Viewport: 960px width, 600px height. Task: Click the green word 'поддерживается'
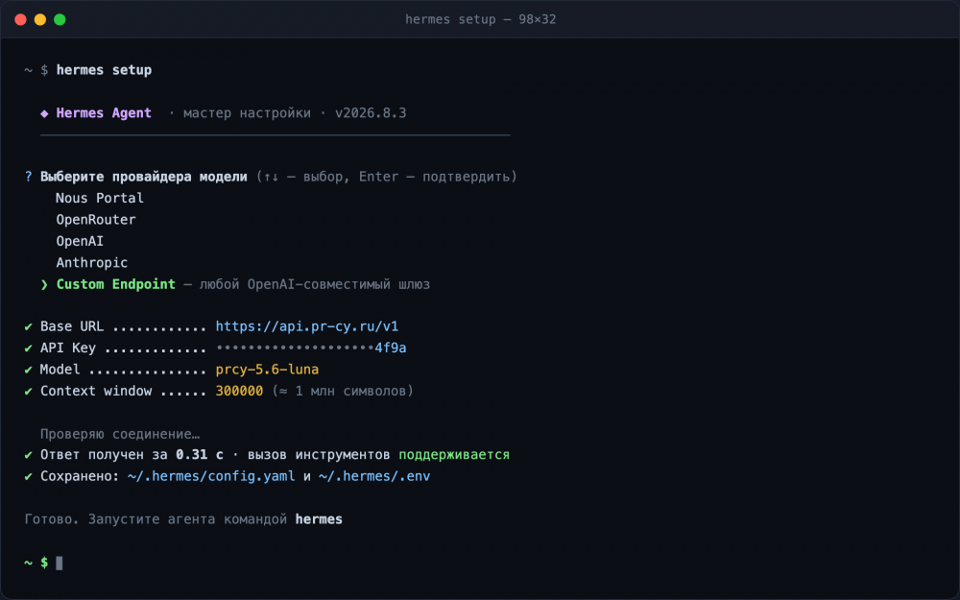[454, 455]
